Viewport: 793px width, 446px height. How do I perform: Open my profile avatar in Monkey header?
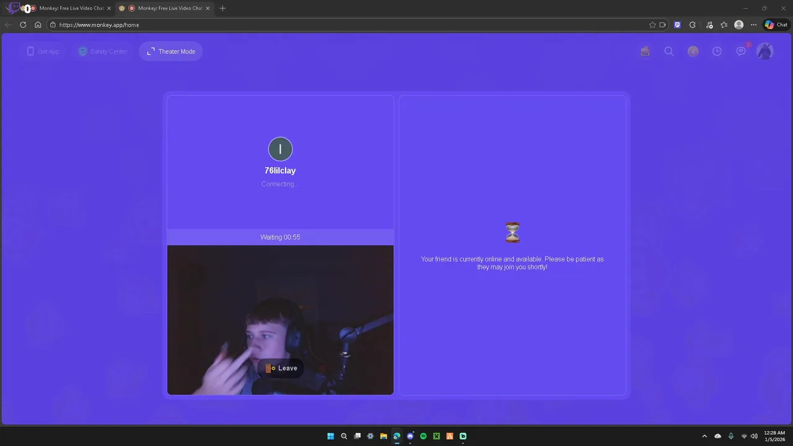pos(765,51)
